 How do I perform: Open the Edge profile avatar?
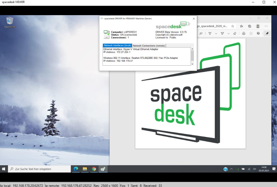click(x=258, y=26)
